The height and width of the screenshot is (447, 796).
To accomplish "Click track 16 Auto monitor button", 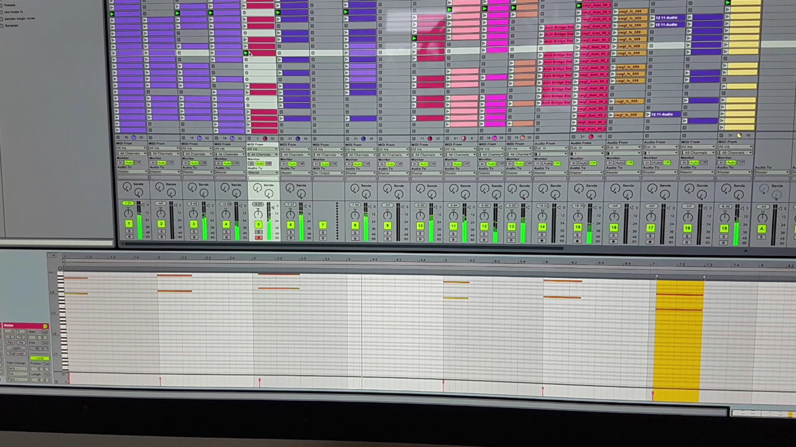I will (x=619, y=163).
